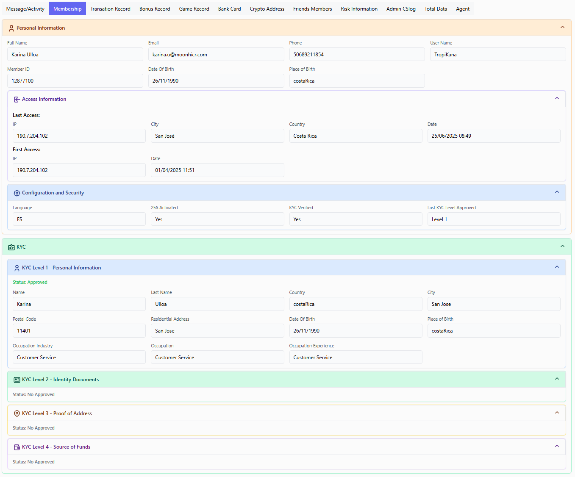Go to the Crypto Address tab
This screenshot has width=575, height=477.
267,9
